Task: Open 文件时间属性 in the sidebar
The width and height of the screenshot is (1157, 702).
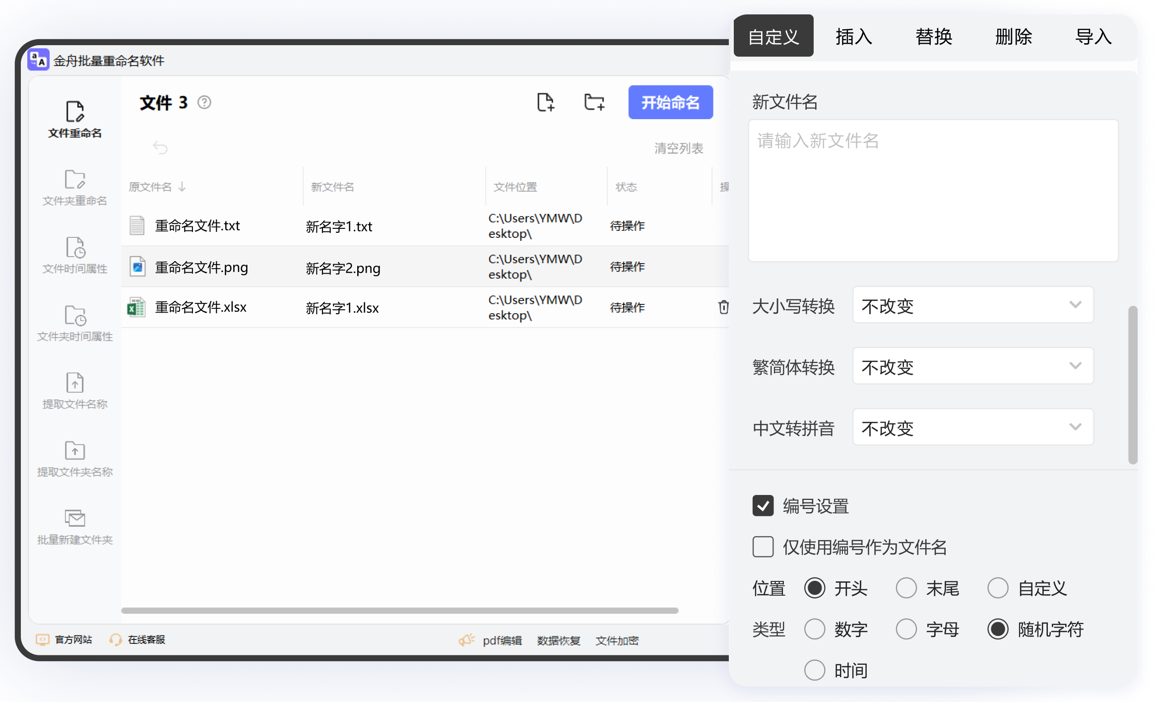Action: coord(75,256)
